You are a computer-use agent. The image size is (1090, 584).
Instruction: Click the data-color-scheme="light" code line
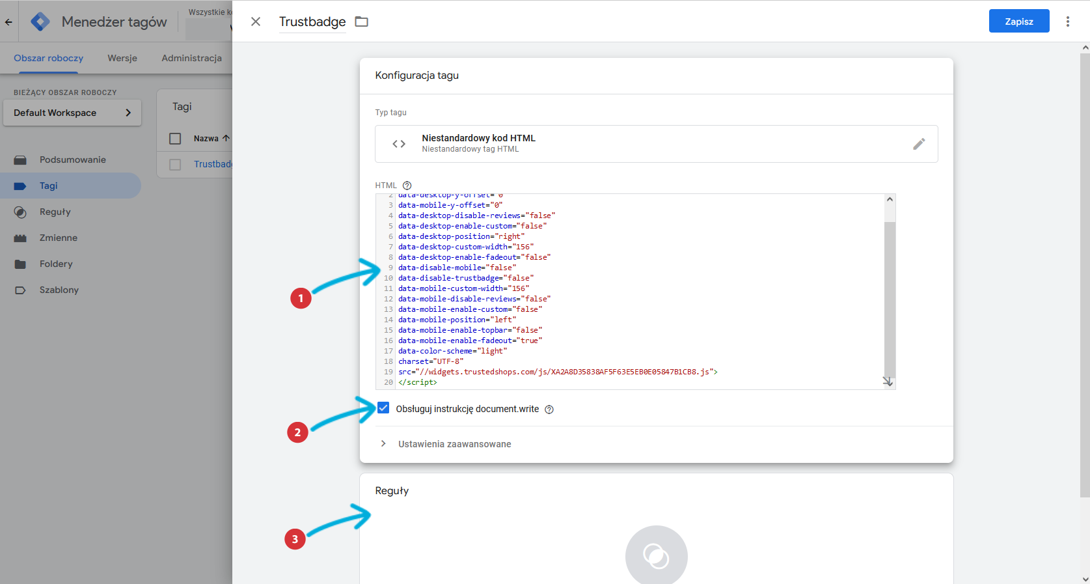452,351
